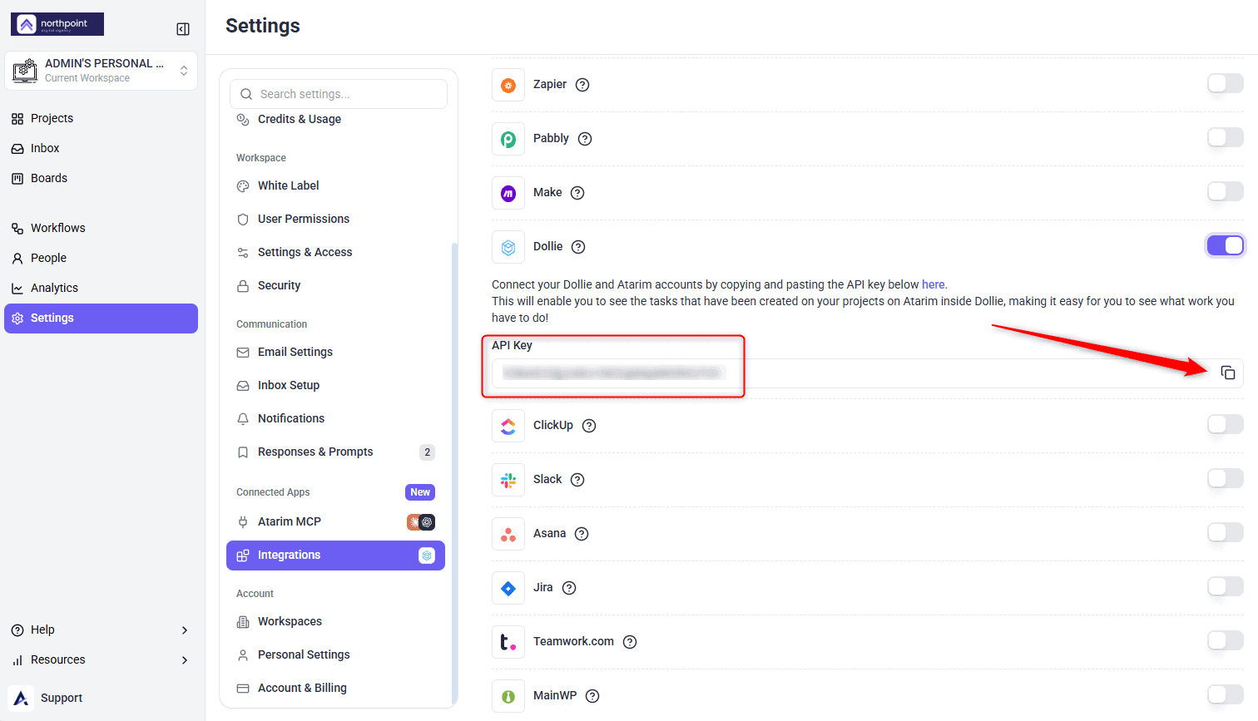Go to Projects in the sidebar
This screenshot has width=1258, height=721.
click(101, 118)
